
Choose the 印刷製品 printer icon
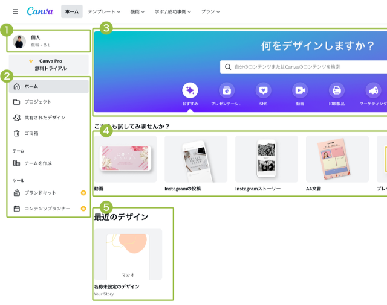click(337, 90)
